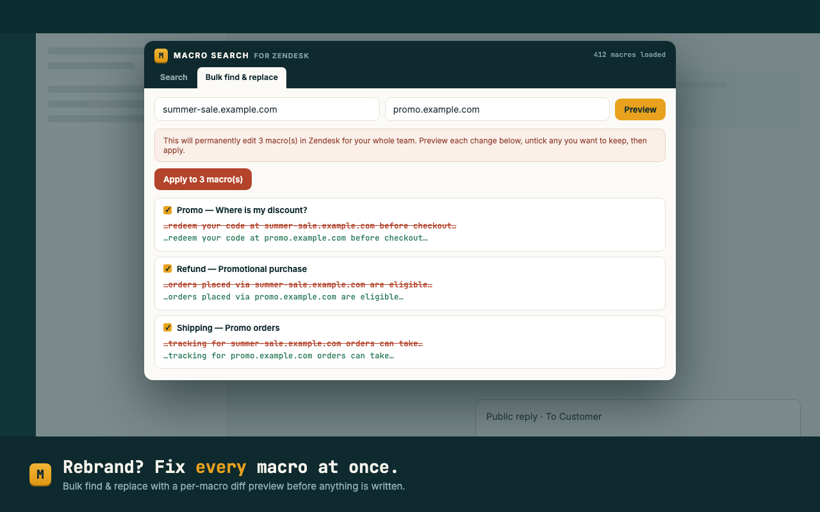This screenshot has width=820, height=512.
Task: Click the 'Shipping — Promo orders' title
Action: pos(228,328)
